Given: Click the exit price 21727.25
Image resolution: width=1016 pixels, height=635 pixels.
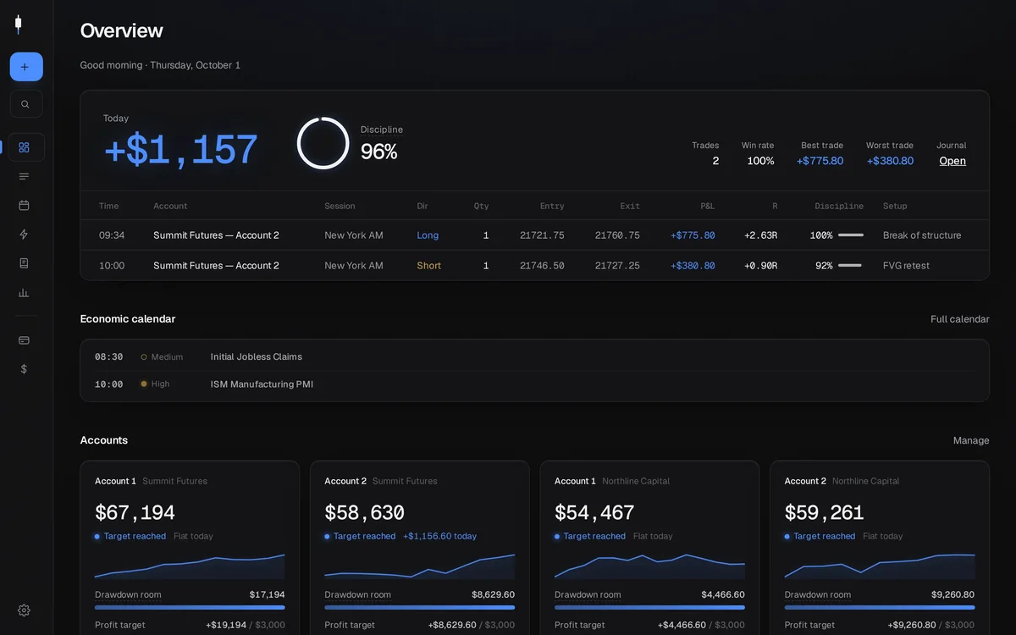Looking at the screenshot, I should pos(617,266).
